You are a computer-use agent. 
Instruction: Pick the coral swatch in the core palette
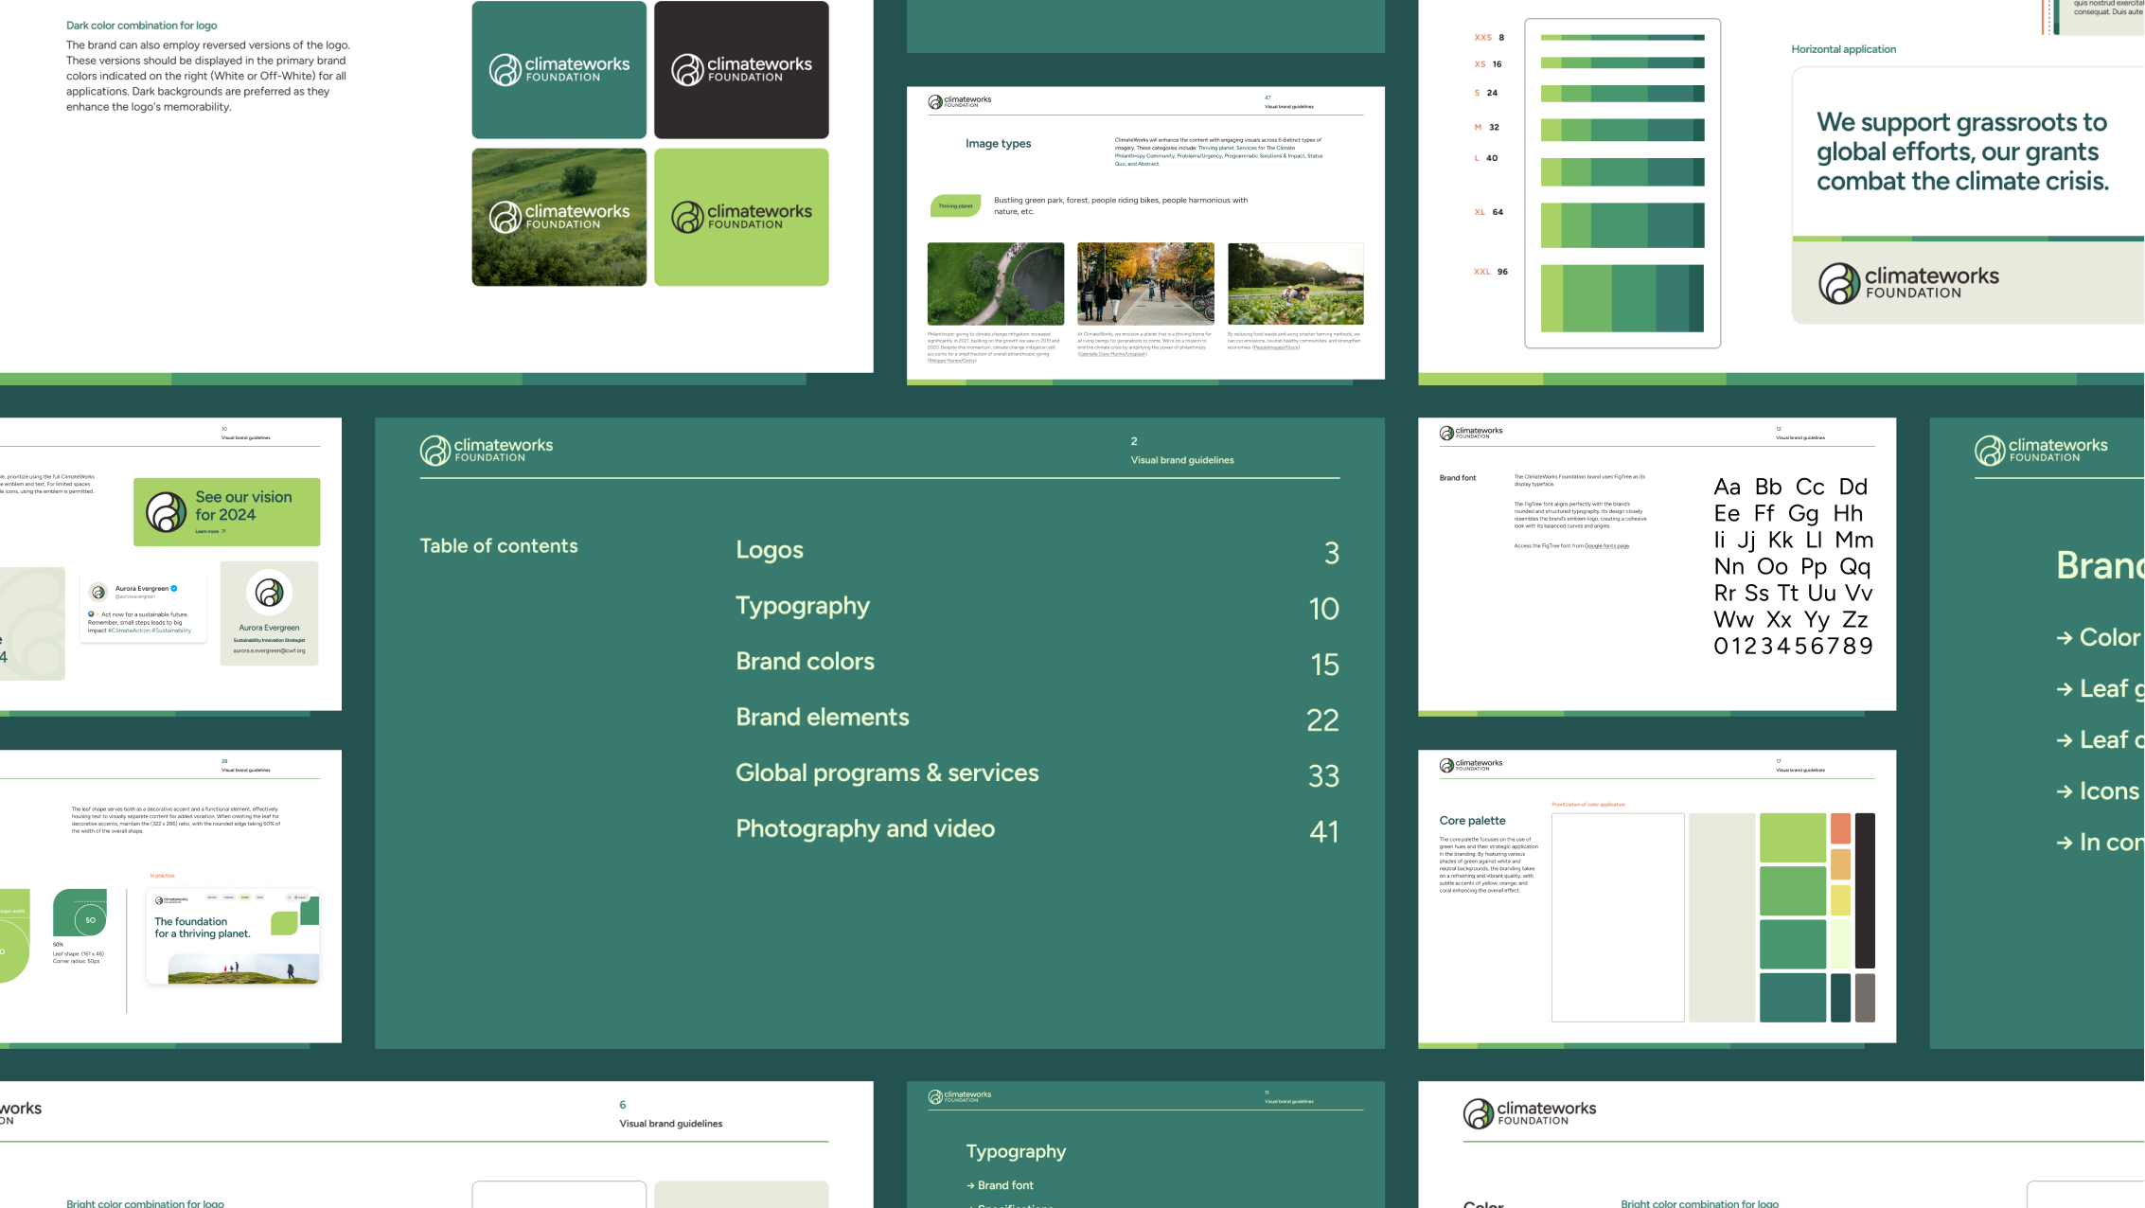[1840, 828]
